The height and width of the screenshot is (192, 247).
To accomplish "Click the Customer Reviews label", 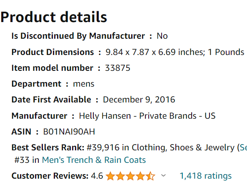I will pyautogui.click(x=50, y=176).
